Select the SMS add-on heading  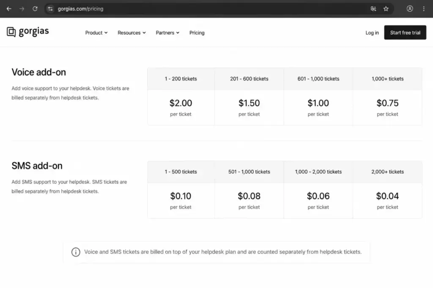pos(37,166)
